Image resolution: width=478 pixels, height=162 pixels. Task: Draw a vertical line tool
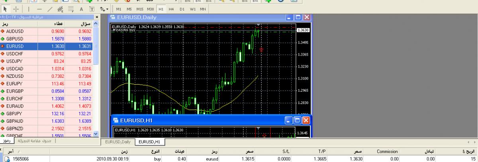point(28,8)
